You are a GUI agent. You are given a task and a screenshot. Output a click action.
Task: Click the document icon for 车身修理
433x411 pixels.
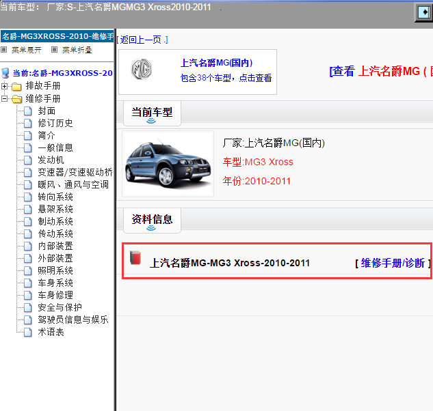point(27,295)
